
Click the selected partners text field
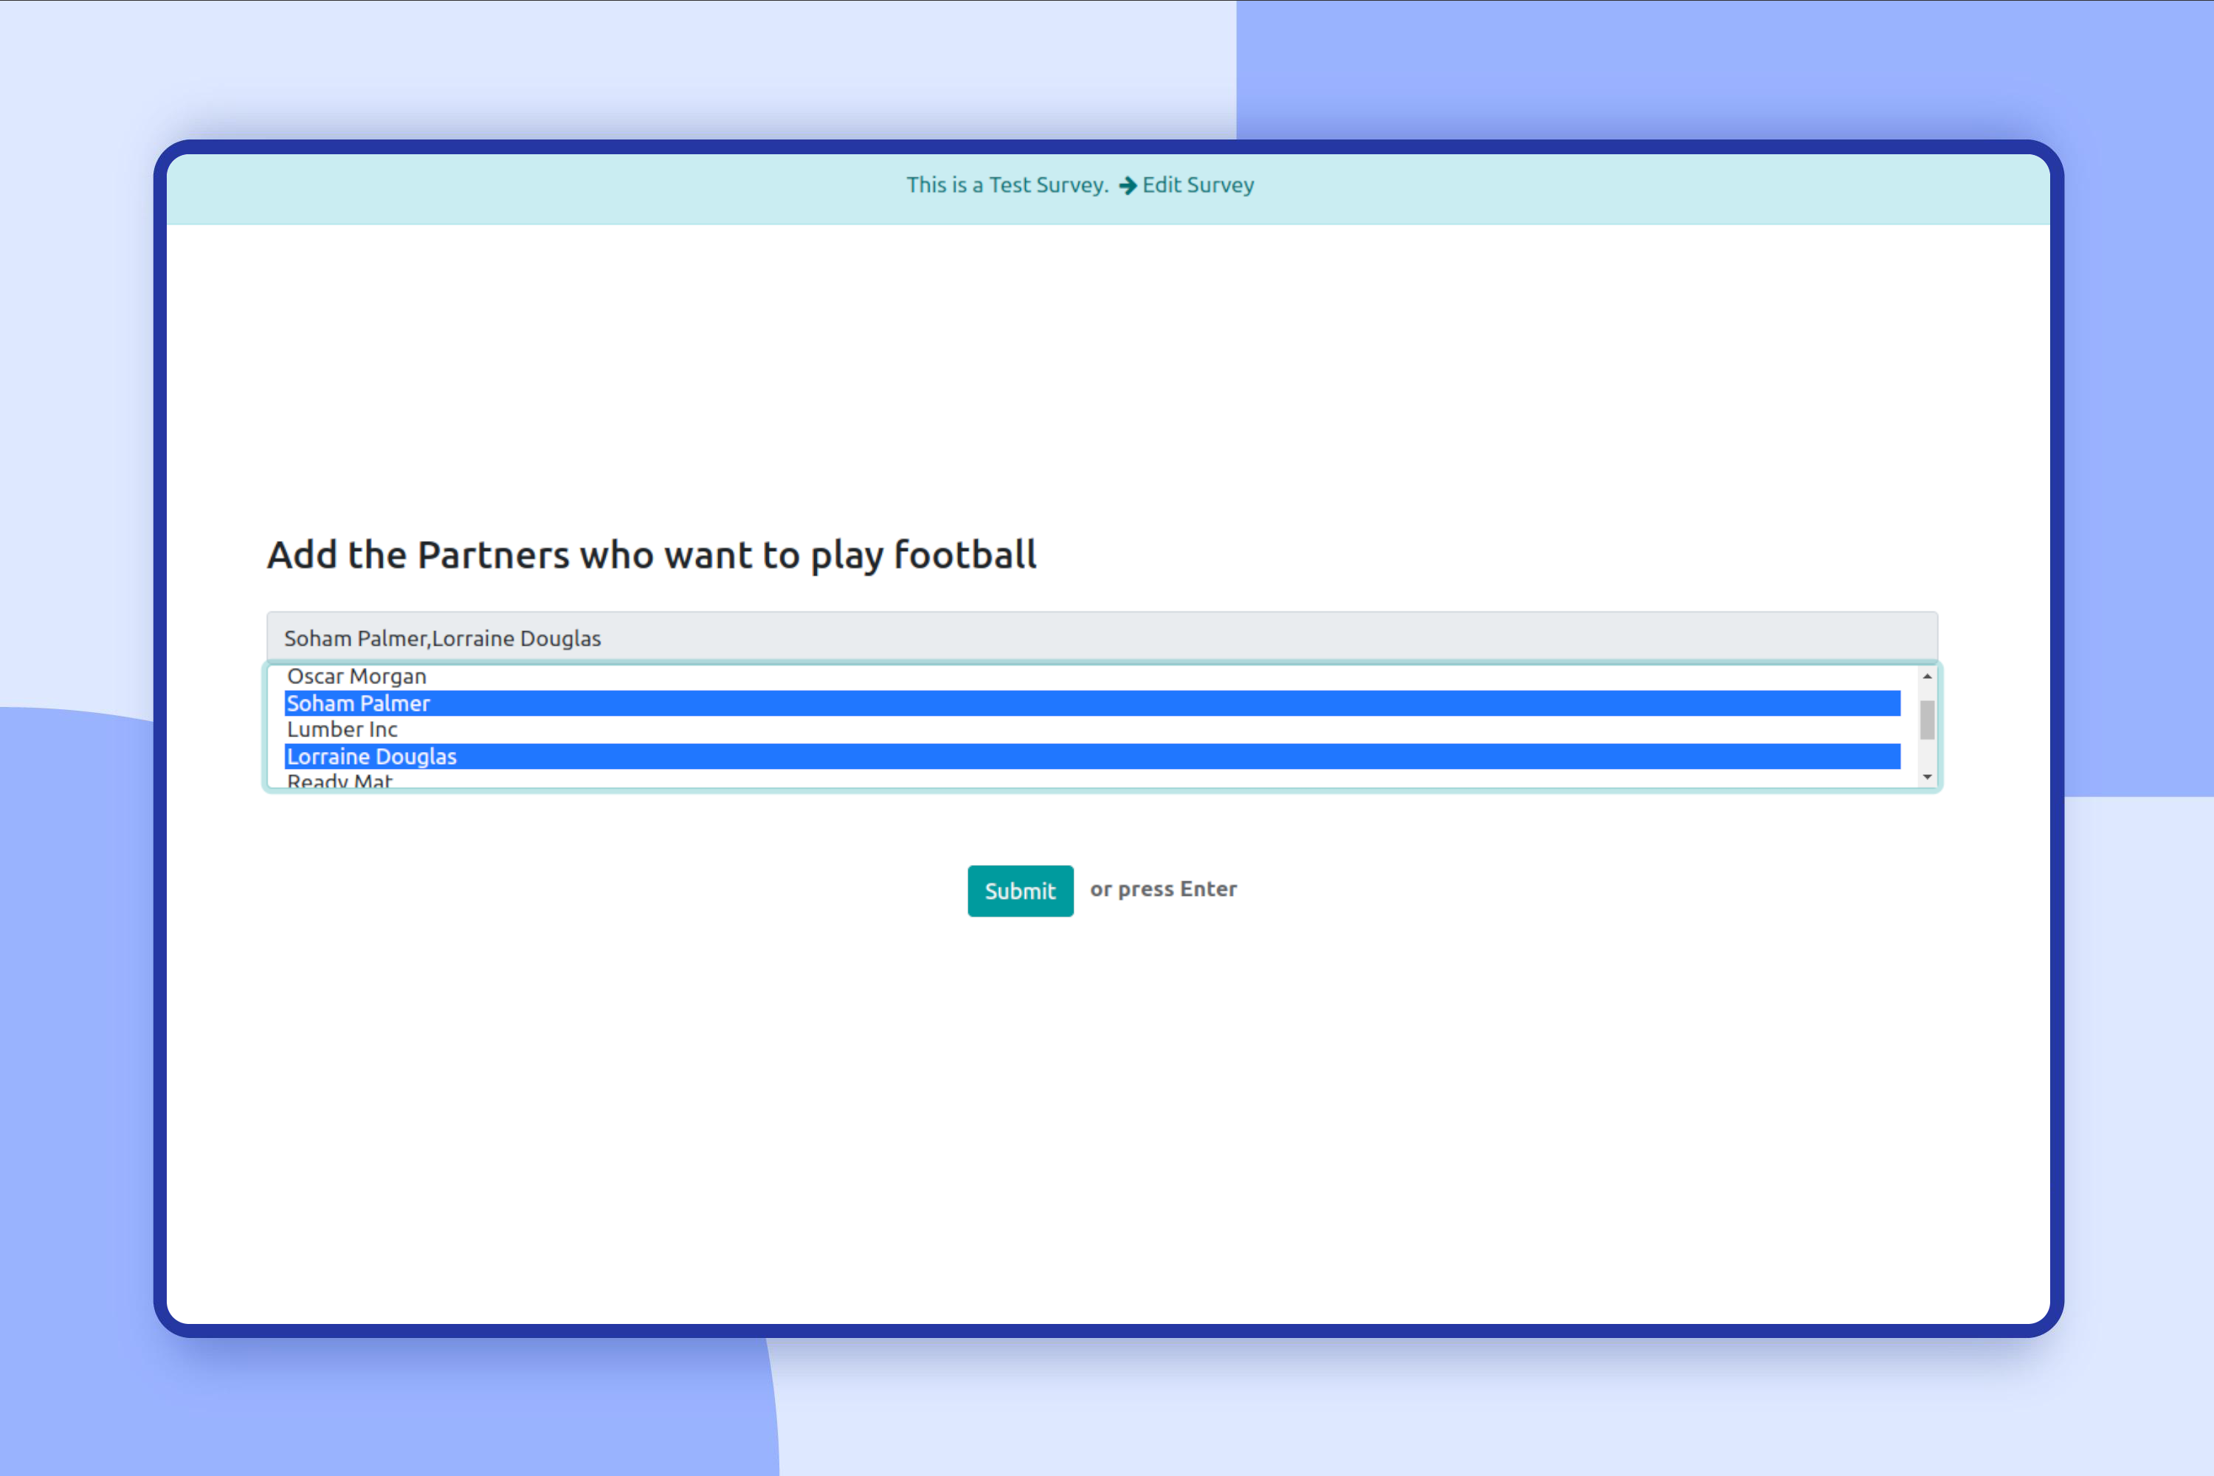(x=1101, y=638)
